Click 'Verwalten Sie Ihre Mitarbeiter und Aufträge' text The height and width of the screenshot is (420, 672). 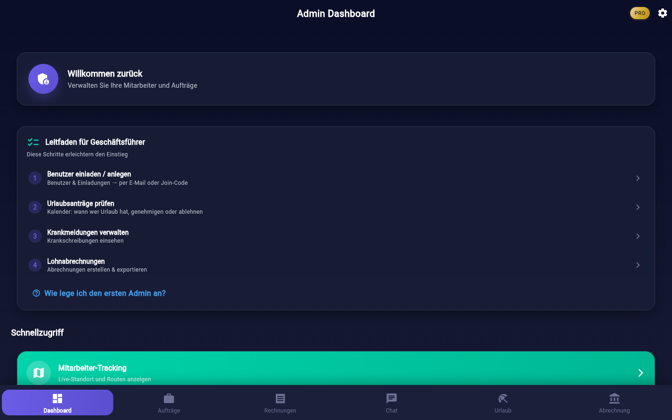(x=133, y=85)
